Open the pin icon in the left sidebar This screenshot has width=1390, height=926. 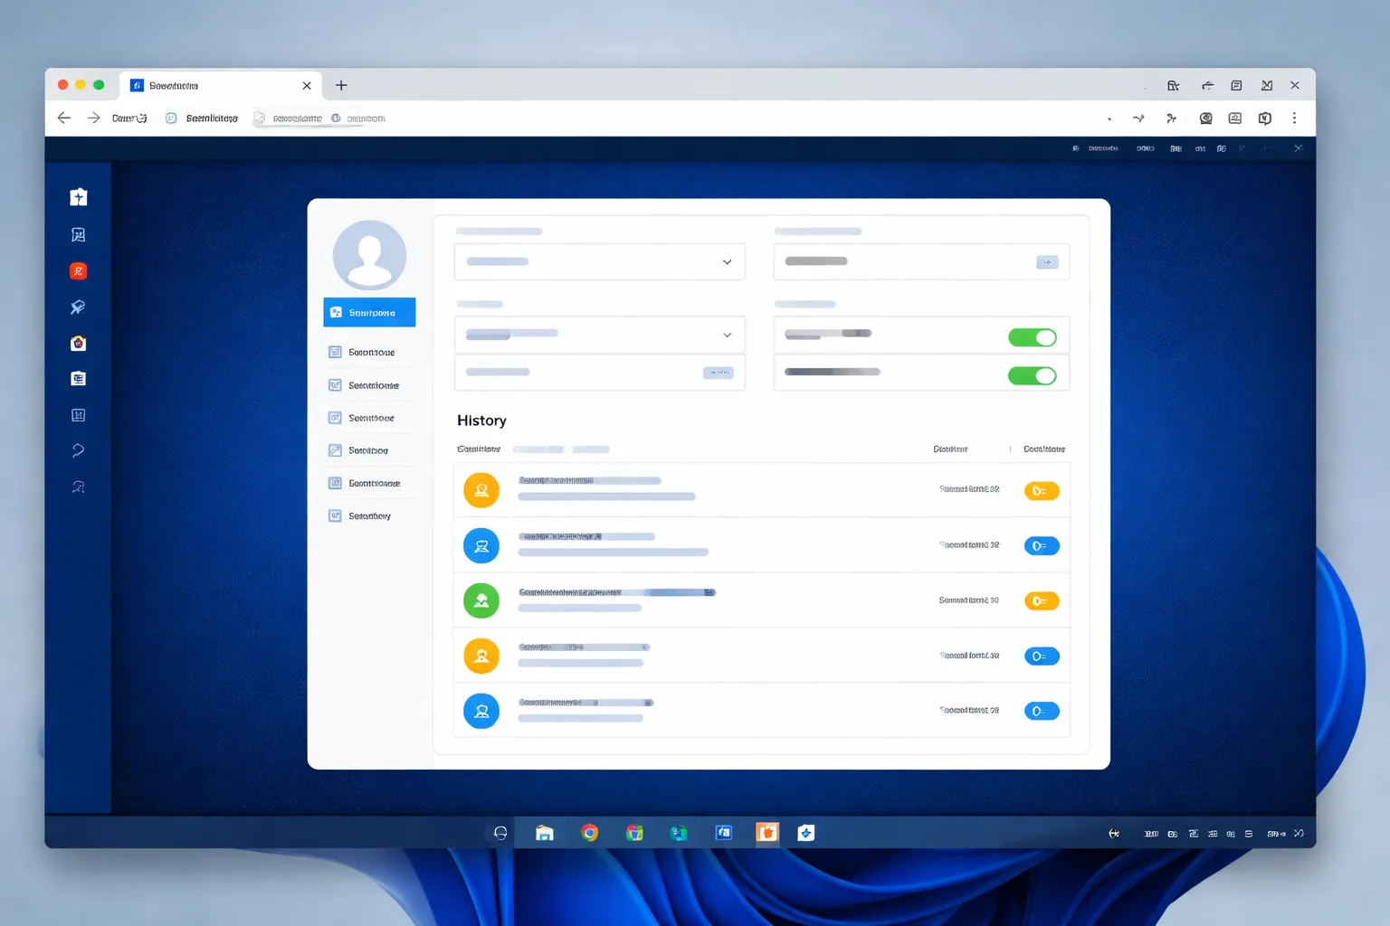[79, 307]
